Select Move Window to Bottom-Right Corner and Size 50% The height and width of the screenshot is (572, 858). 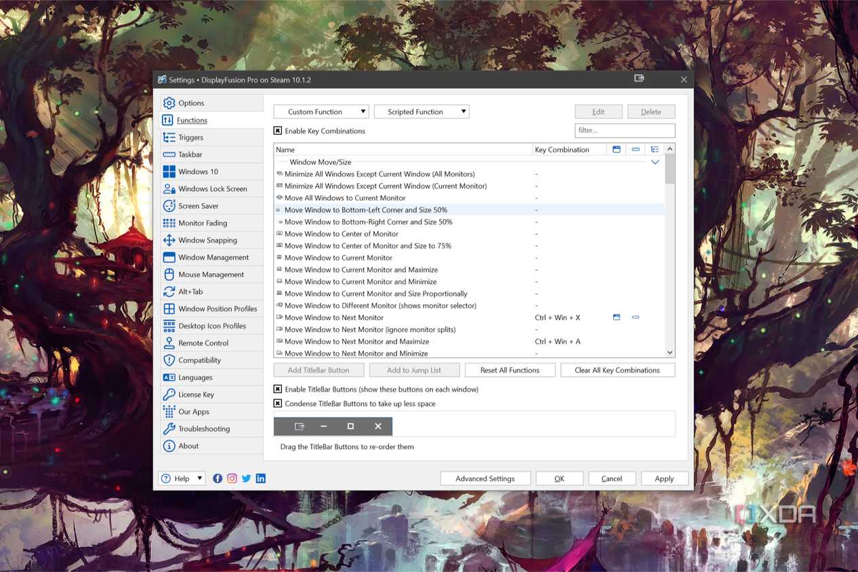coord(469,222)
